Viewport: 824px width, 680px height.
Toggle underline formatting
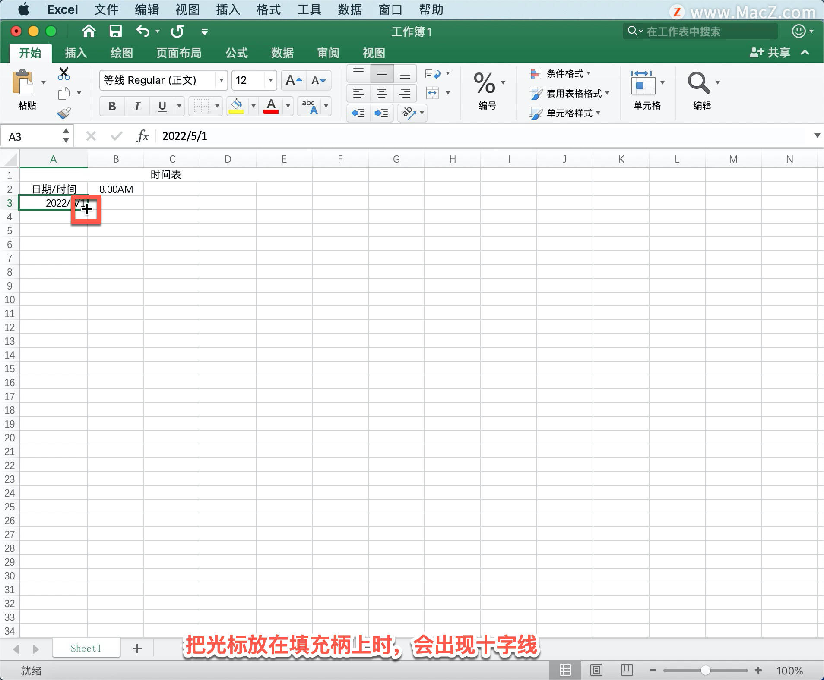point(161,106)
